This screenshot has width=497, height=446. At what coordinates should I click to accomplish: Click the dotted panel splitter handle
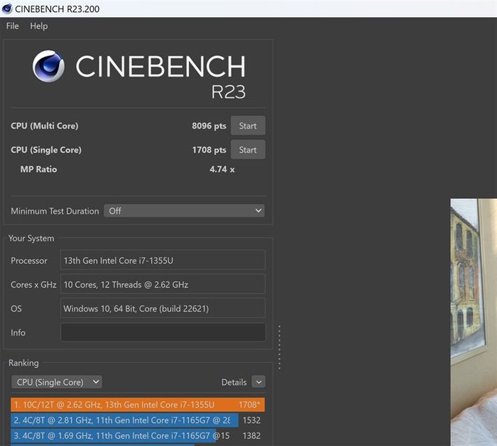pyautogui.click(x=279, y=347)
